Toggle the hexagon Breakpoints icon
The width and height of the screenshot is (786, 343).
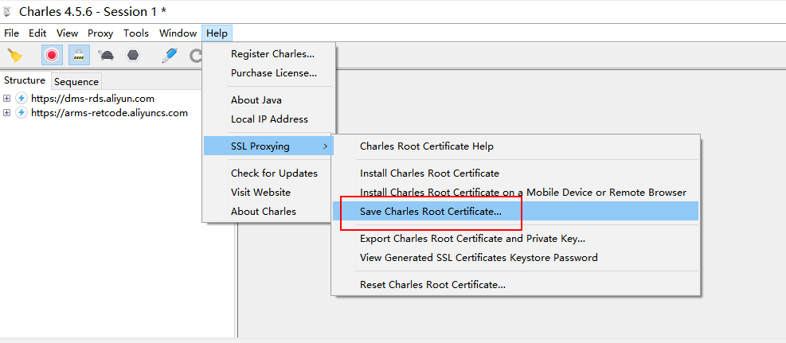click(132, 55)
